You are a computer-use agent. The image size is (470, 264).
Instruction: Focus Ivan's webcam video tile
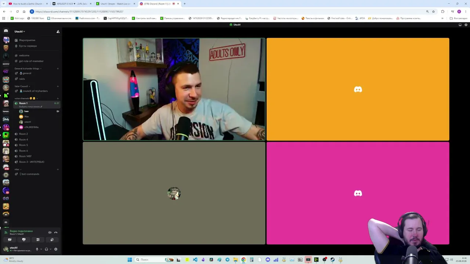174,89
